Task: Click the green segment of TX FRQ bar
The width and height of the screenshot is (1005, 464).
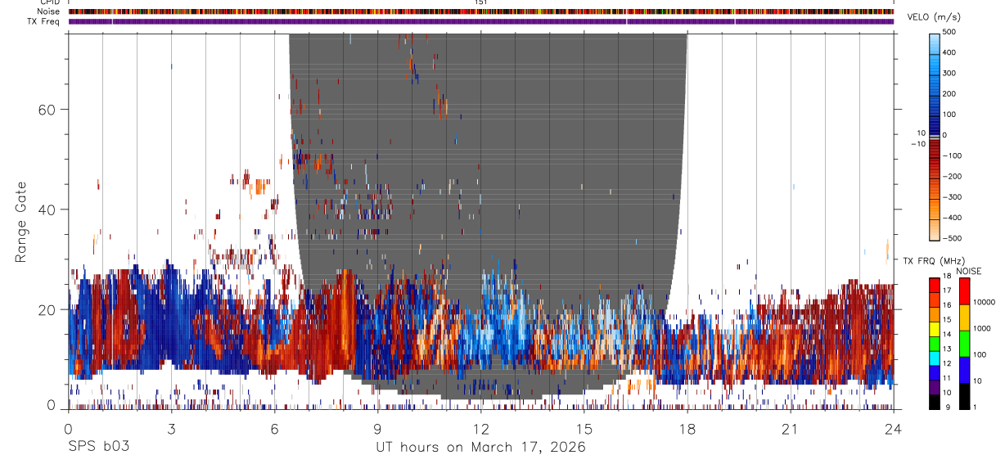Action: 935,343
